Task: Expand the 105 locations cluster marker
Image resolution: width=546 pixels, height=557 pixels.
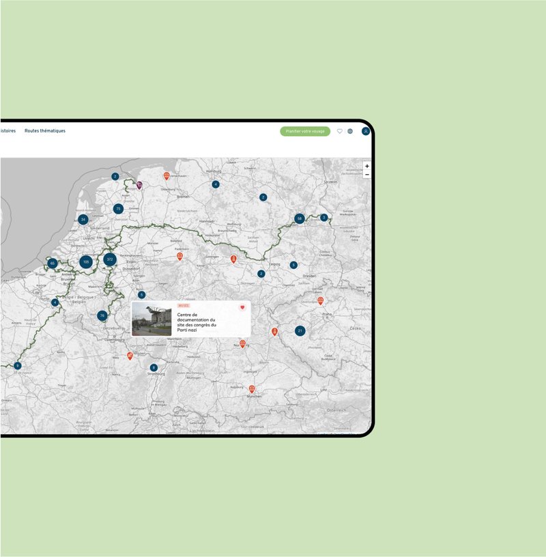Action: 85,261
